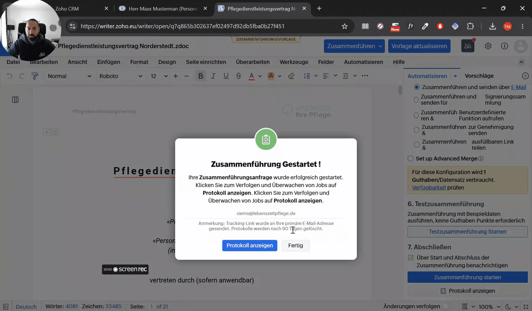Switch to the Vorschläge panel tab
The width and height of the screenshot is (532, 311).
click(479, 76)
